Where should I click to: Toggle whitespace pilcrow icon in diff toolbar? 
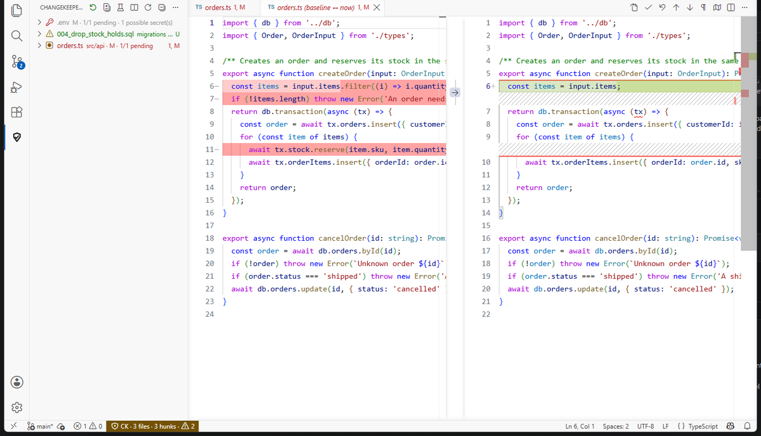click(x=704, y=8)
